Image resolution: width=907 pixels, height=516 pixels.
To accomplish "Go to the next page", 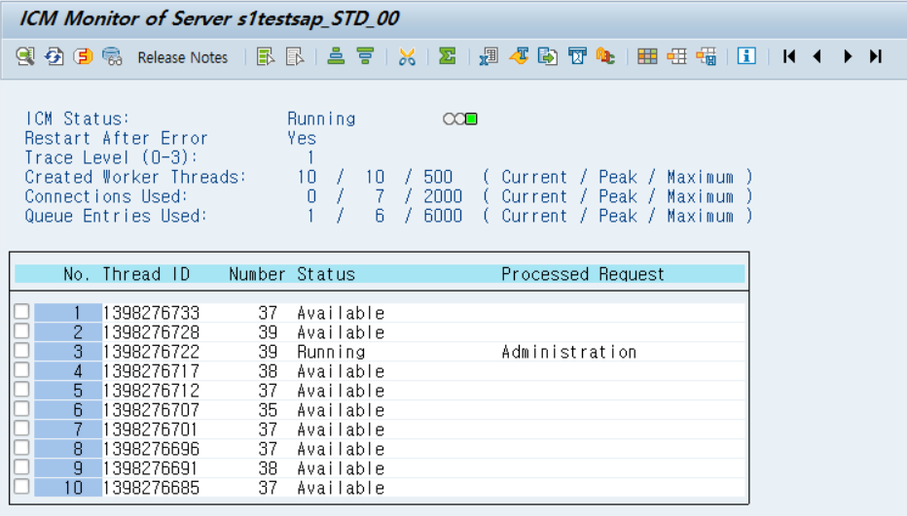I will (x=848, y=56).
